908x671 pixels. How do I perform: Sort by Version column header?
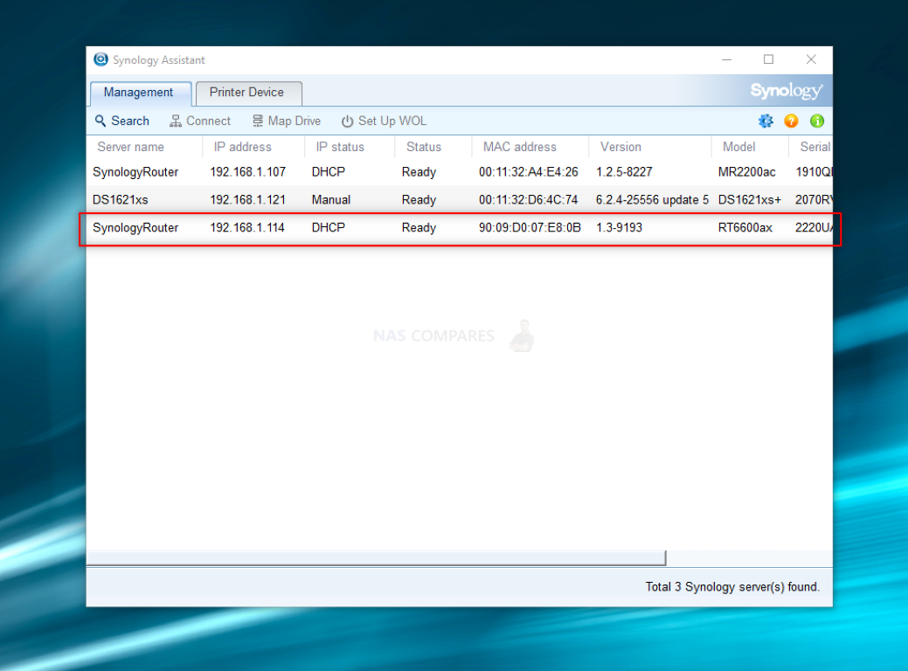point(649,147)
